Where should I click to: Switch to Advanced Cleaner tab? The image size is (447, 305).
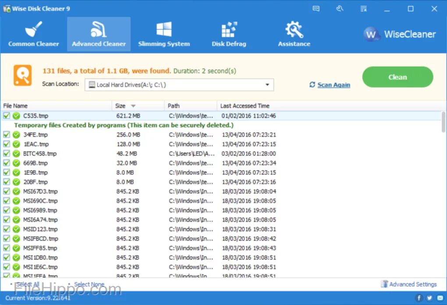[x=99, y=35]
